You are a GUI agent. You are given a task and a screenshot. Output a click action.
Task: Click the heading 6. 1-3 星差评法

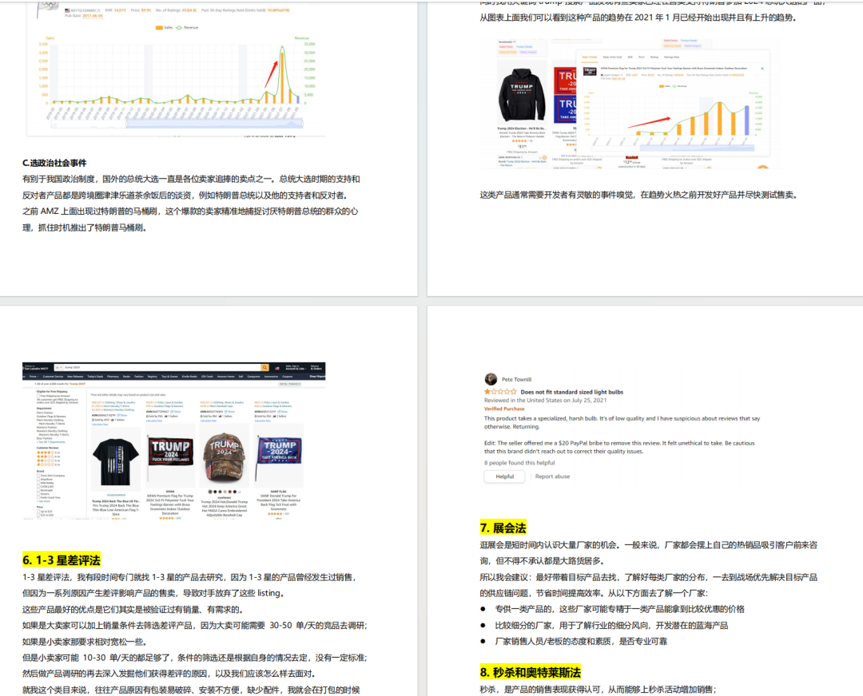coord(62,560)
